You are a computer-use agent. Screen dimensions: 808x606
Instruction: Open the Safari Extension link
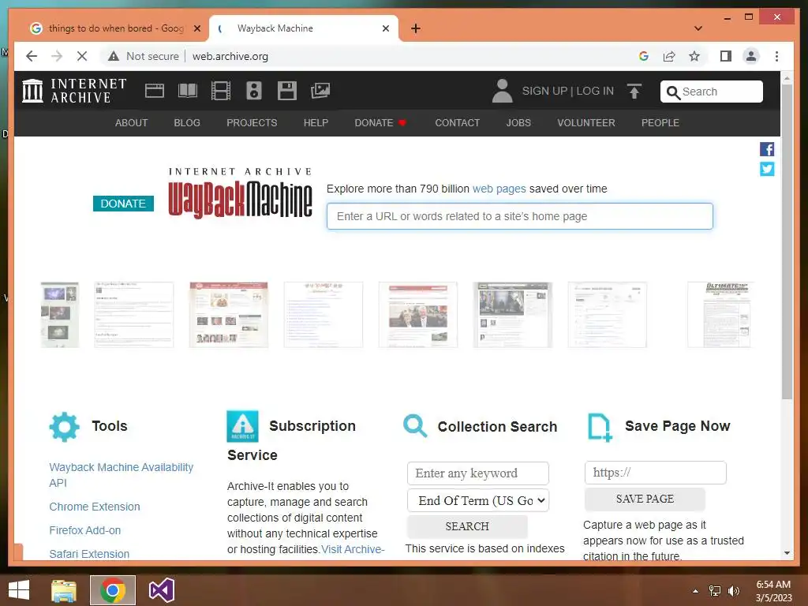point(89,554)
